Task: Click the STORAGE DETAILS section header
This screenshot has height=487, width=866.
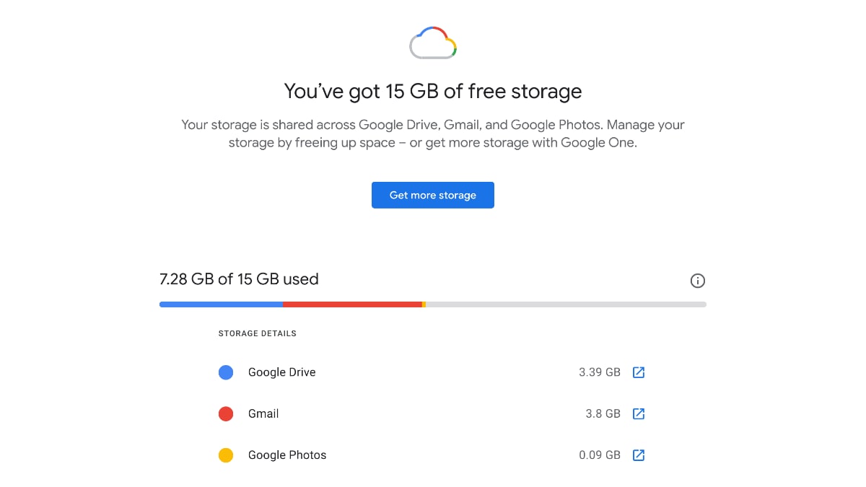Action: [x=257, y=333]
